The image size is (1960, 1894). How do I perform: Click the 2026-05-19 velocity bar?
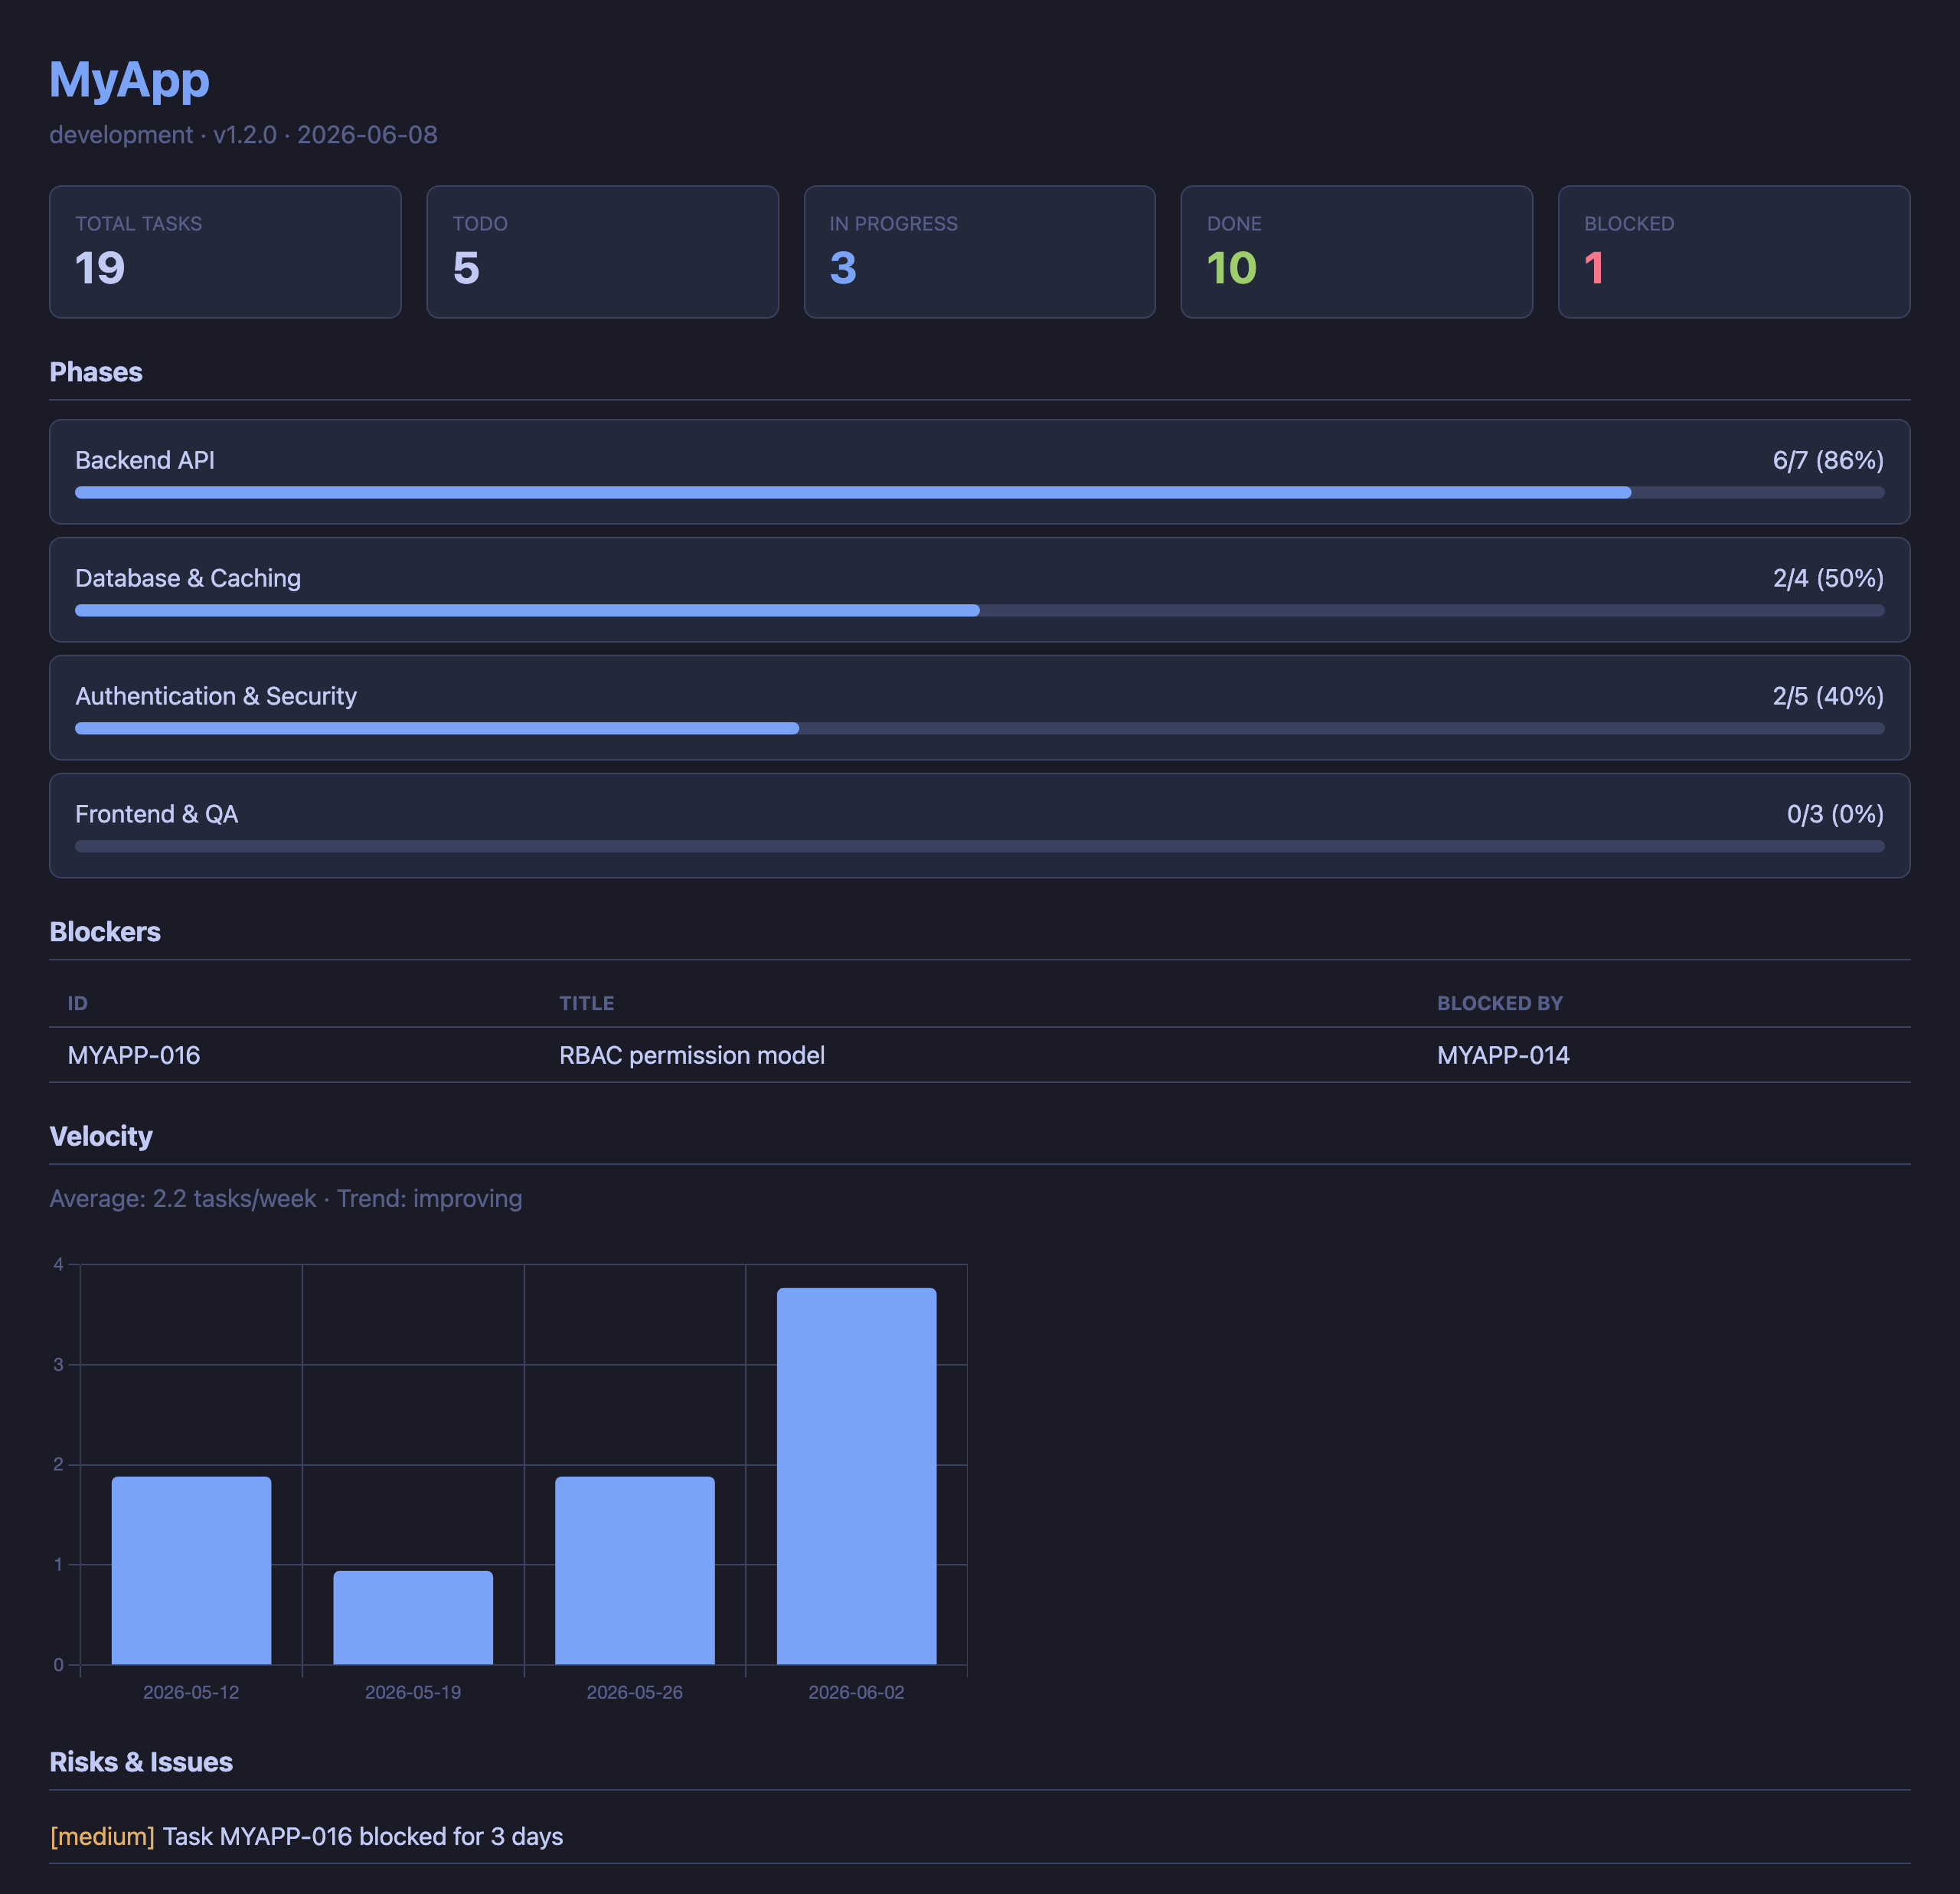tap(413, 1618)
